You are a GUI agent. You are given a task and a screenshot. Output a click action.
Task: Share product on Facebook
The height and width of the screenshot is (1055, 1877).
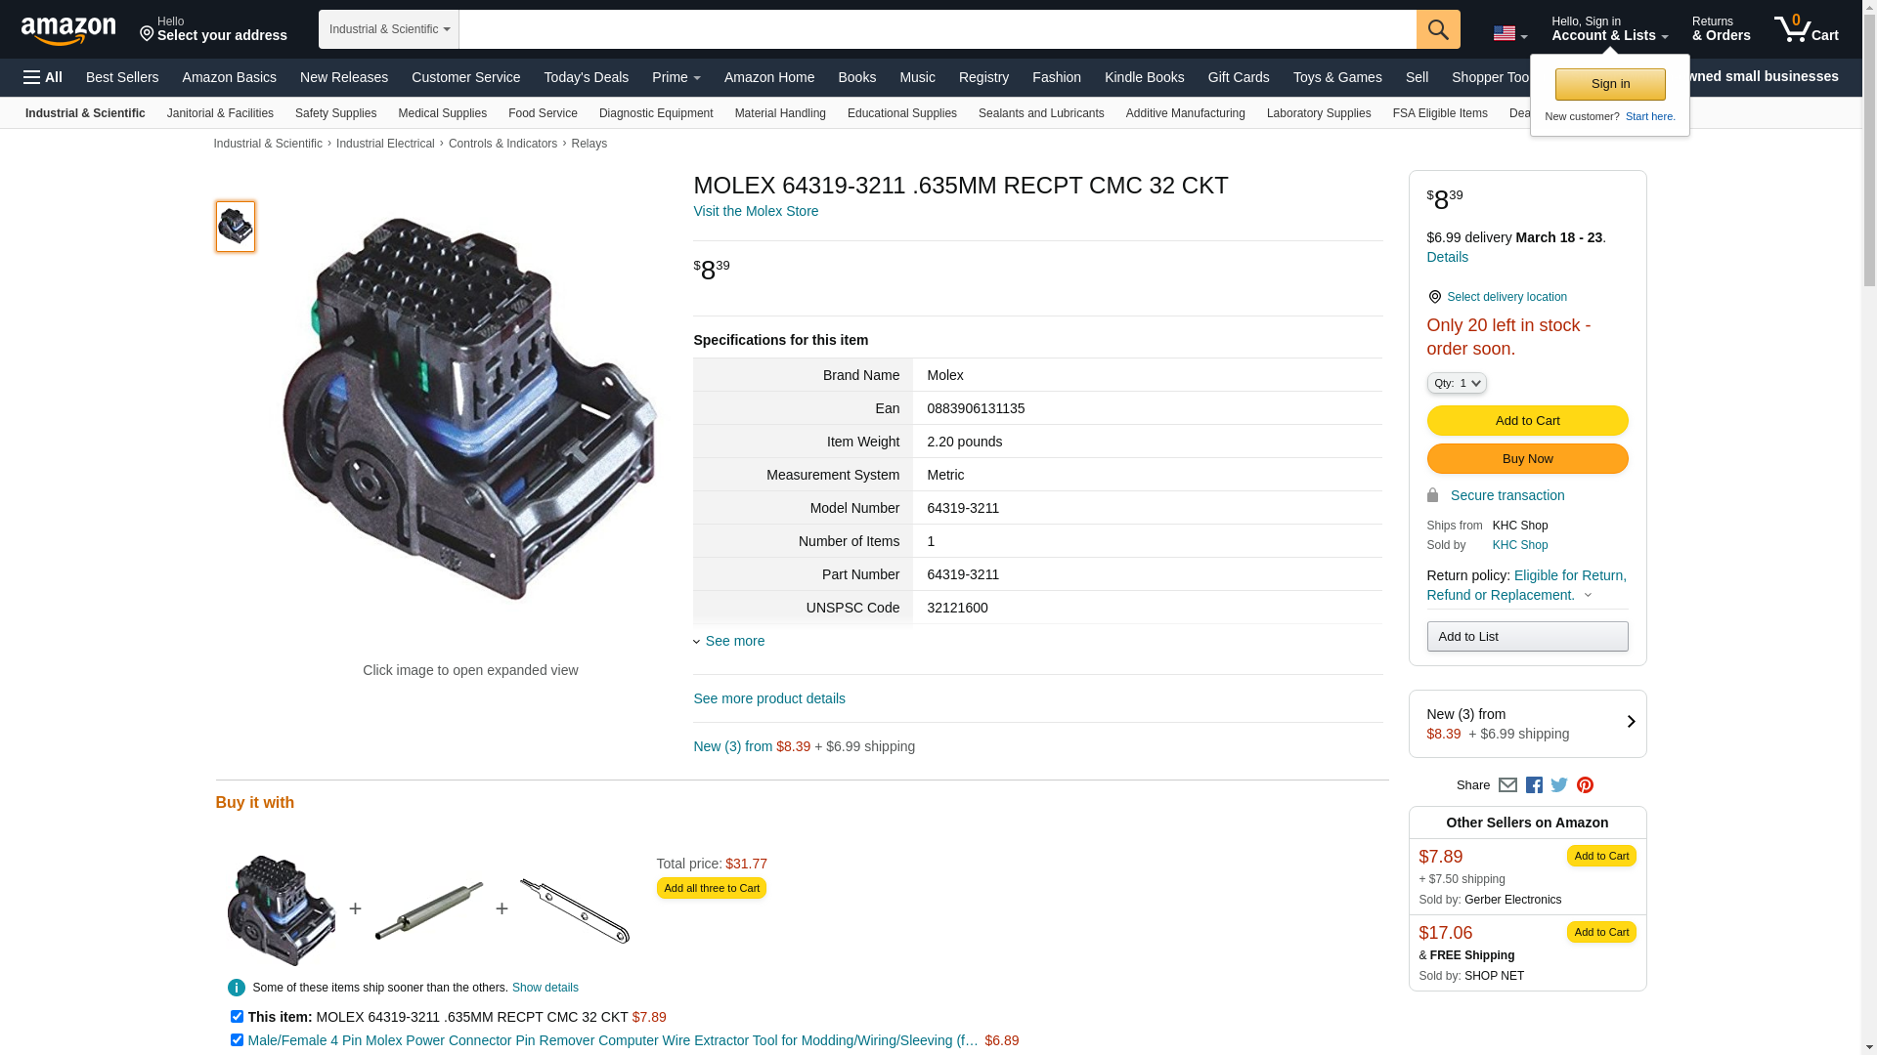click(x=1534, y=785)
